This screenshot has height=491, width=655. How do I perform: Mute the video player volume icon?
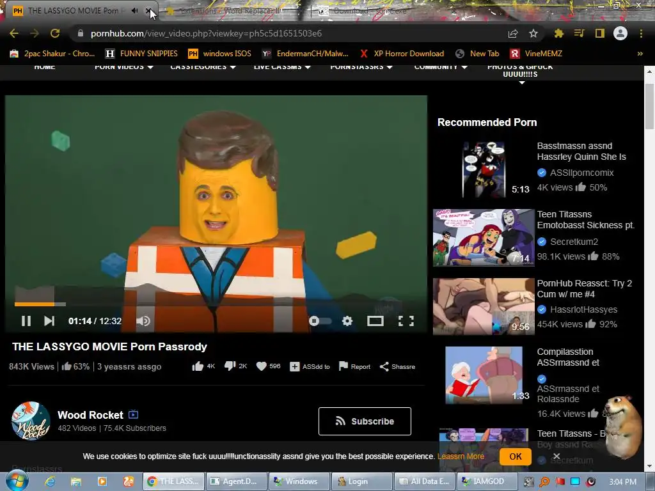point(143,321)
